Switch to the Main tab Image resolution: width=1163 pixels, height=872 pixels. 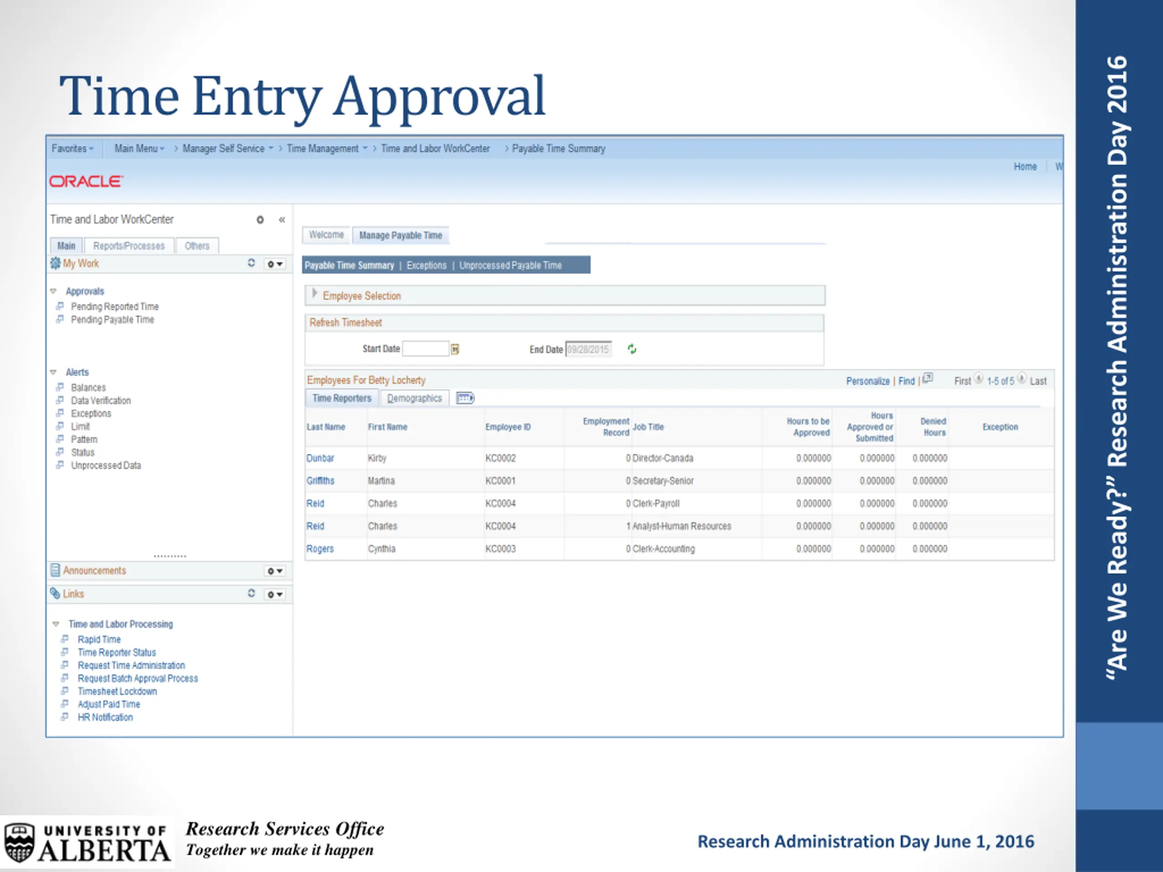coord(66,246)
